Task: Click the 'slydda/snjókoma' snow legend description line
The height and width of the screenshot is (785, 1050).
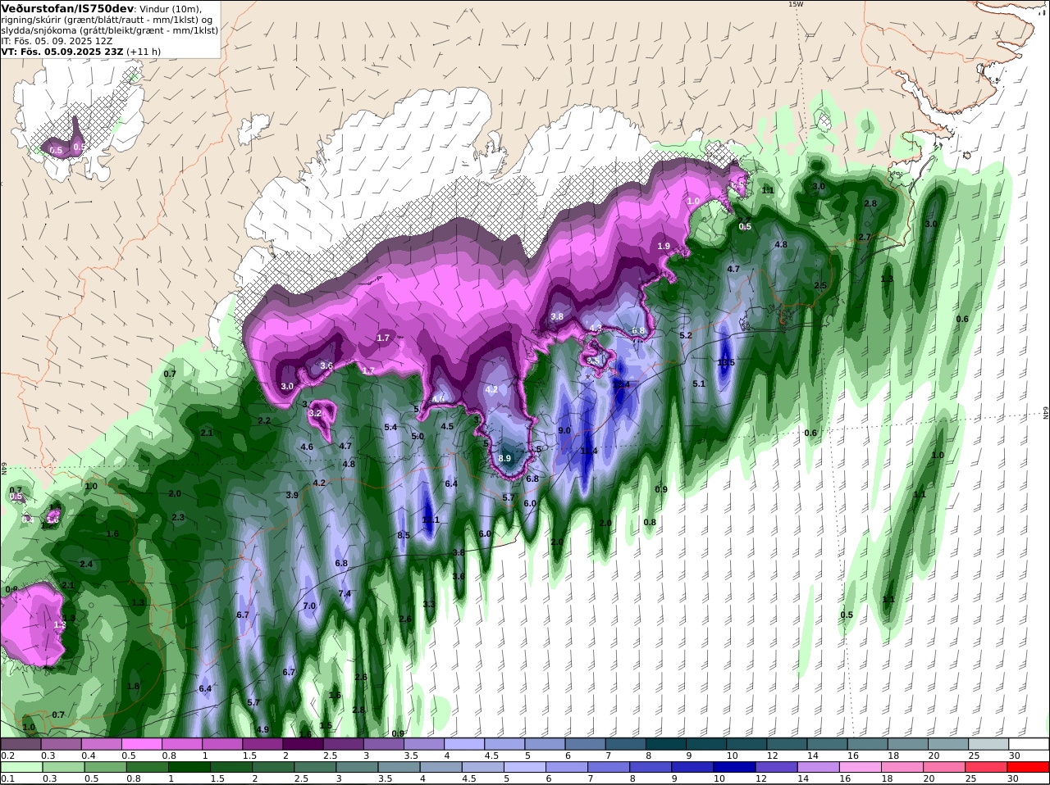Action: (109, 30)
